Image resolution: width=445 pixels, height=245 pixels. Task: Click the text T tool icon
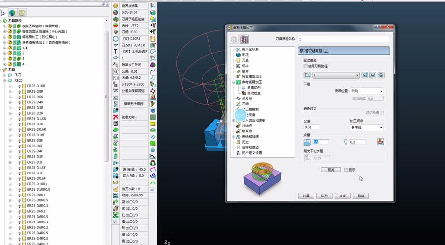click(x=115, y=51)
